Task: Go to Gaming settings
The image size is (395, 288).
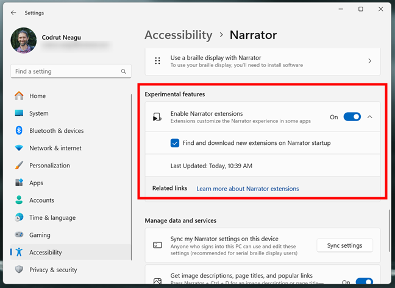Action: tap(71, 234)
